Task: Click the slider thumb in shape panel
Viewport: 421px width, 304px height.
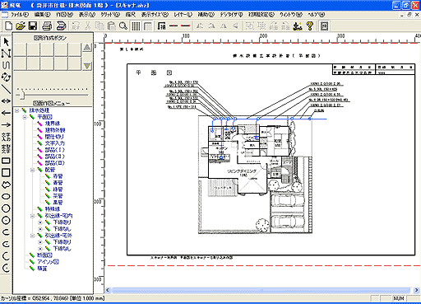Action: click(x=22, y=96)
